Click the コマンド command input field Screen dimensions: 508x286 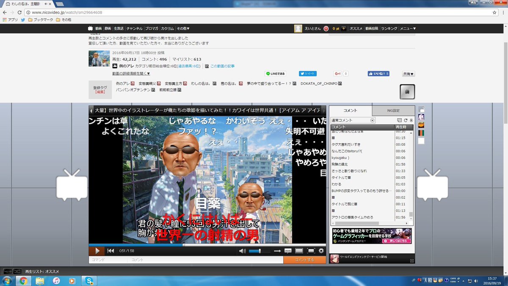pyautogui.click(x=108, y=260)
